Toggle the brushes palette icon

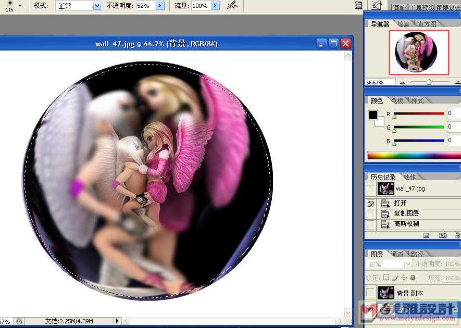coord(358,5)
